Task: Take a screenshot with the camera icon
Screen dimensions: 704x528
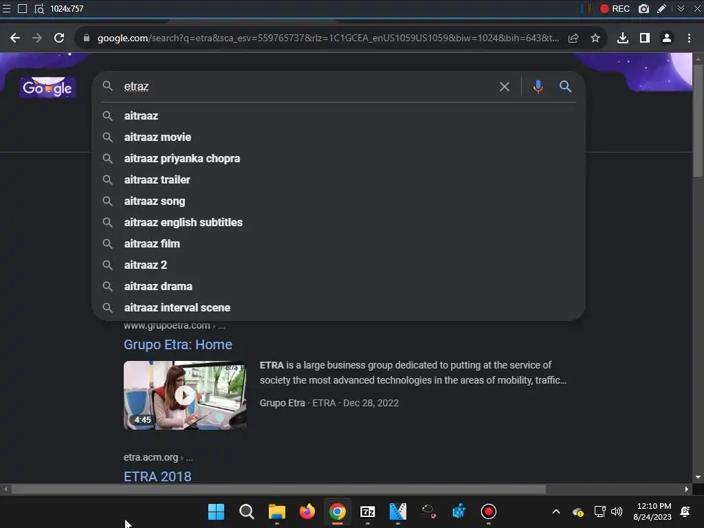Action: tap(643, 8)
